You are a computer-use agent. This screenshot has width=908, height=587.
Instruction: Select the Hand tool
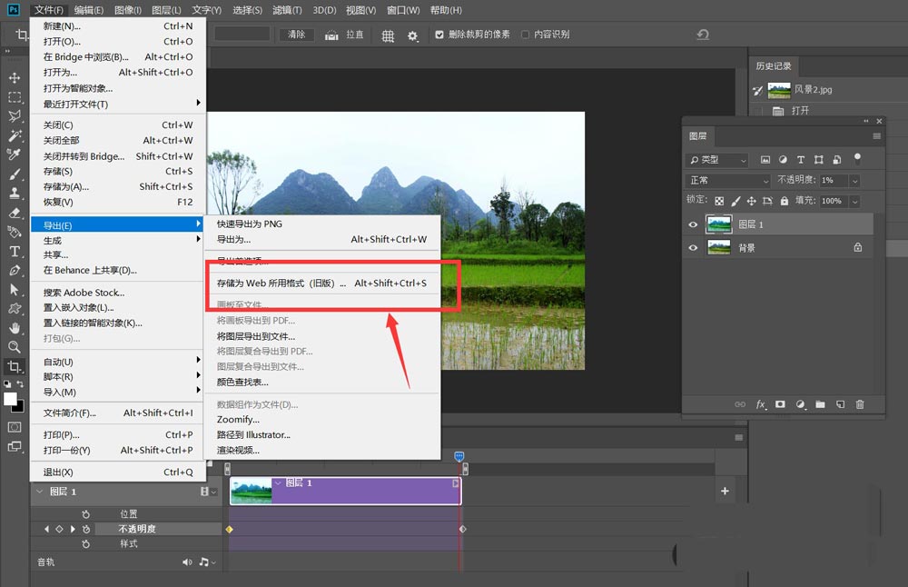pyautogui.click(x=15, y=328)
